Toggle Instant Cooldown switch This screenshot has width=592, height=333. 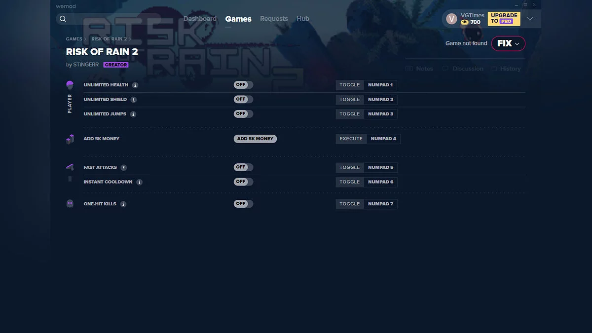tap(243, 182)
